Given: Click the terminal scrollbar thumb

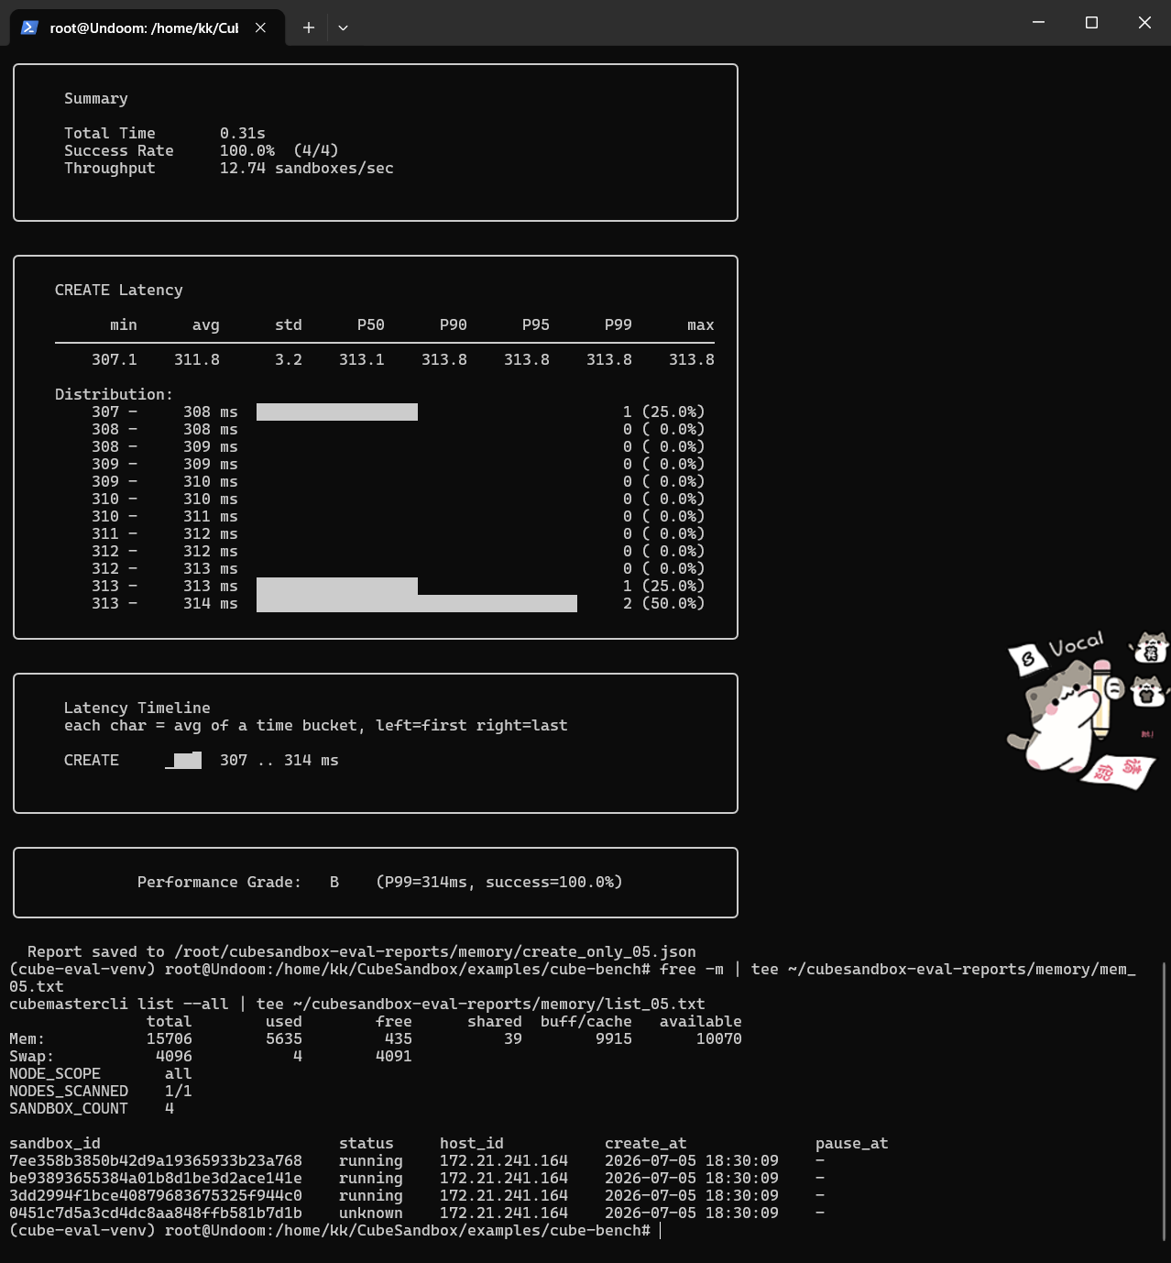Looking at the screenshot, I should point(1164,1100).
